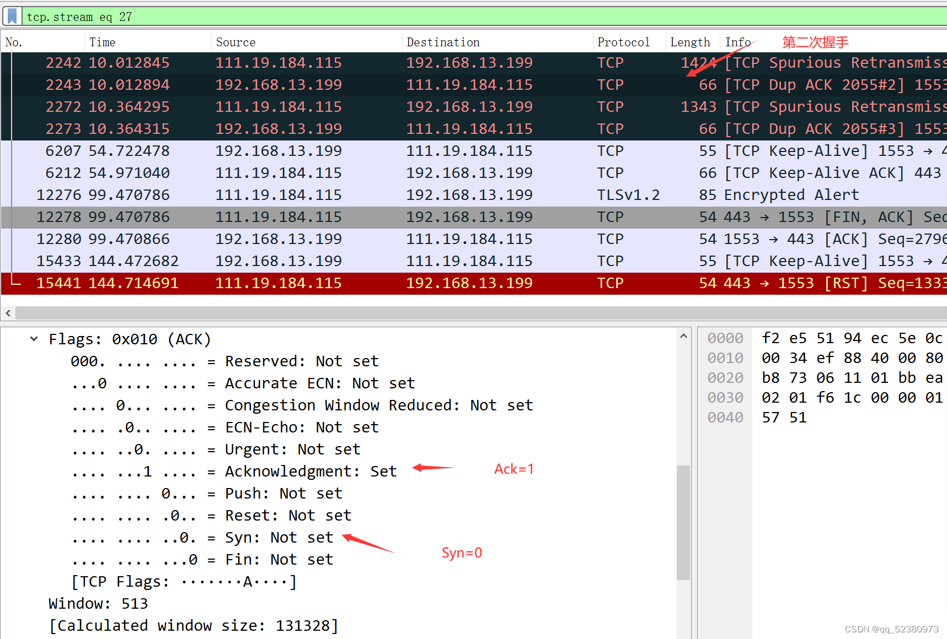
Task: Sort by the Length column header
Action: click(x=692, y=42)
